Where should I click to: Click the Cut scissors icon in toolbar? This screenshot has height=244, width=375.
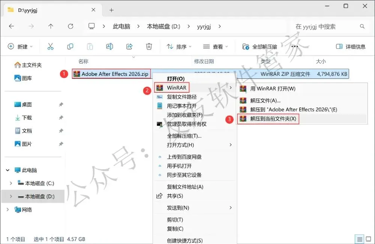pos(50,47)
